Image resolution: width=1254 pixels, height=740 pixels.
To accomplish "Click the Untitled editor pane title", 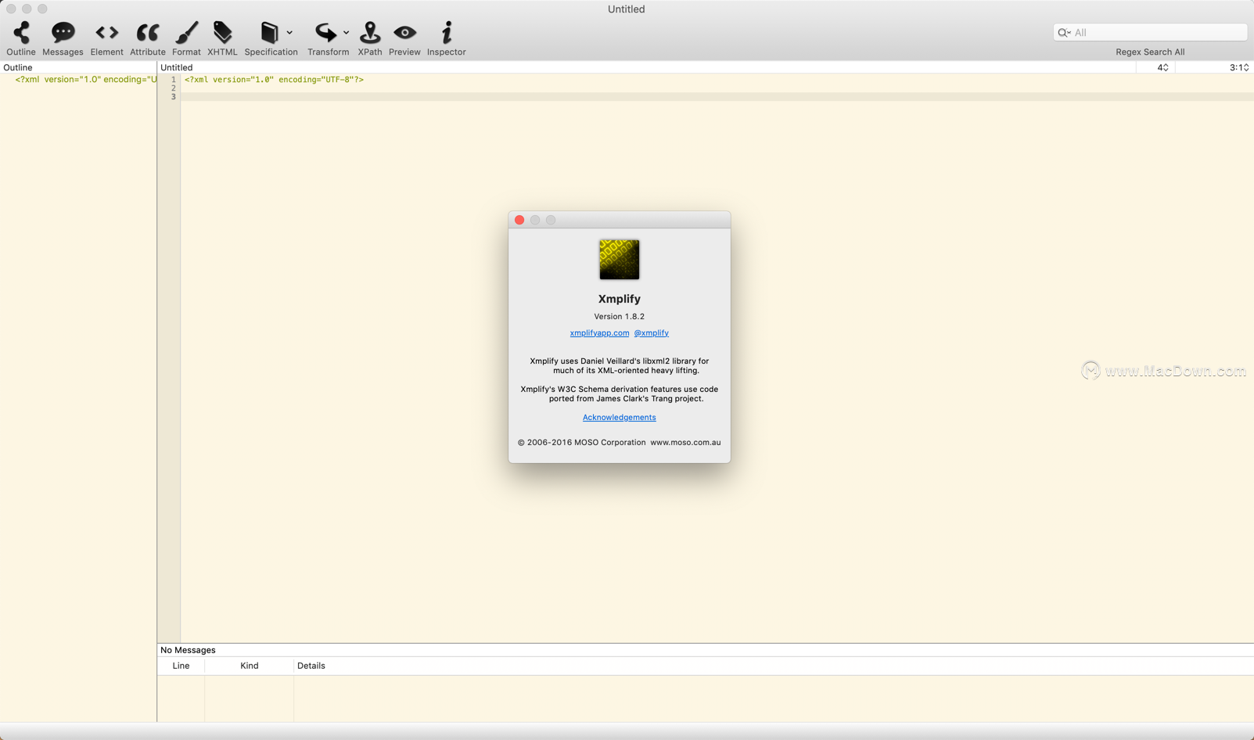I will [177, 68].
